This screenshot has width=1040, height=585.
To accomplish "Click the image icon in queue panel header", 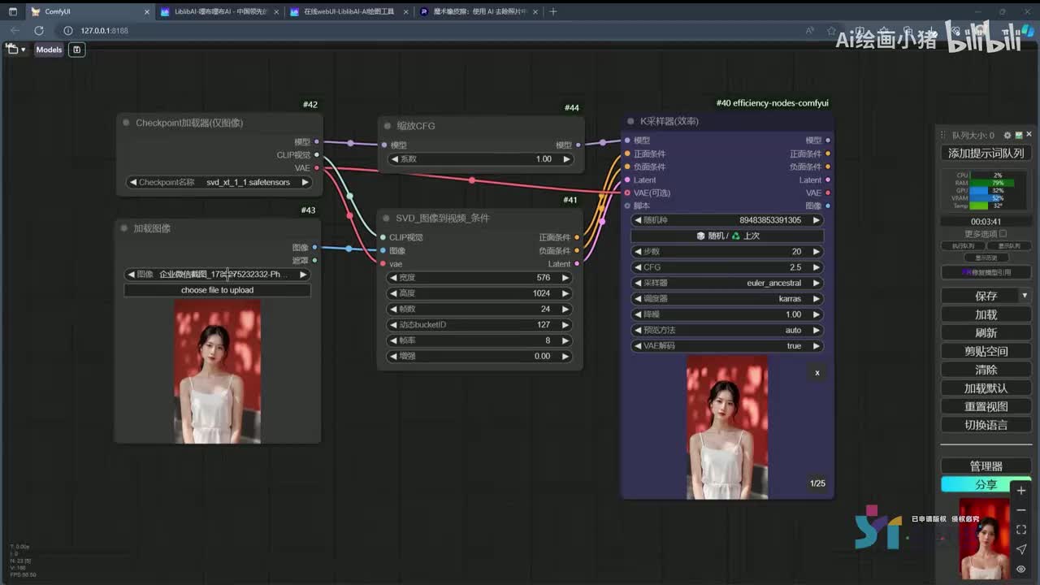I will click(x=1018, y=135).
